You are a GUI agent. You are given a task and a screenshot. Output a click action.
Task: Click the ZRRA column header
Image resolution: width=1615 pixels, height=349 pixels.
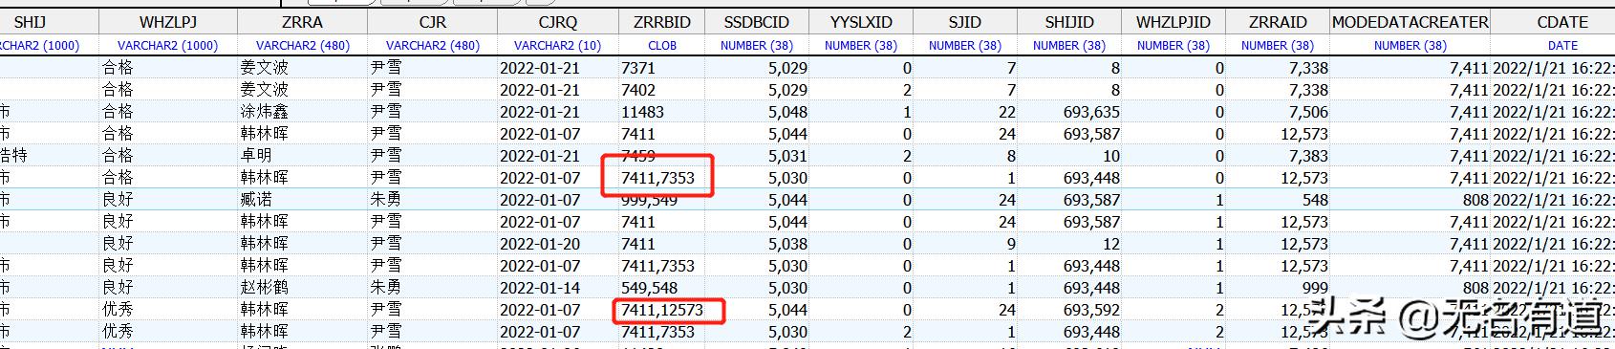pos(303,22)
